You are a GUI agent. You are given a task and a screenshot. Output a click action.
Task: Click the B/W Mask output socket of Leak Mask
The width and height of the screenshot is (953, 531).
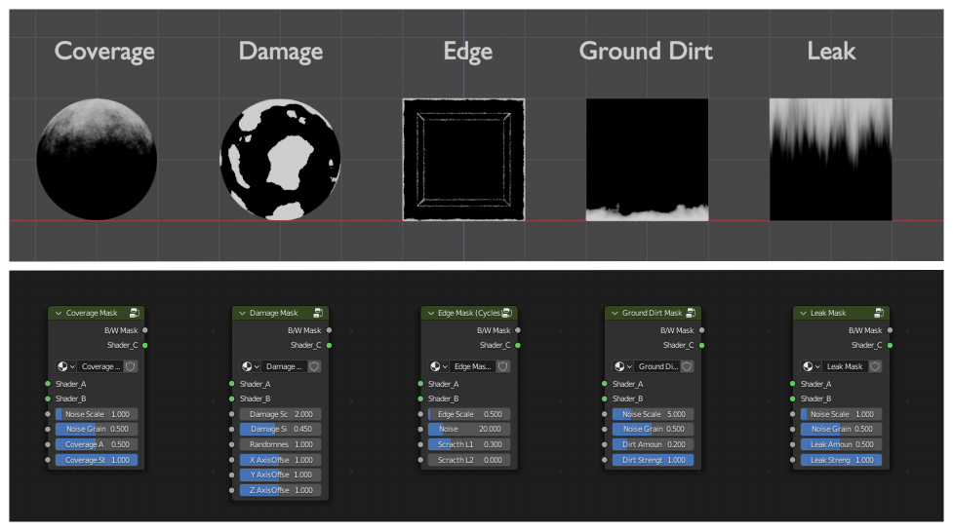tap(890, 330)
